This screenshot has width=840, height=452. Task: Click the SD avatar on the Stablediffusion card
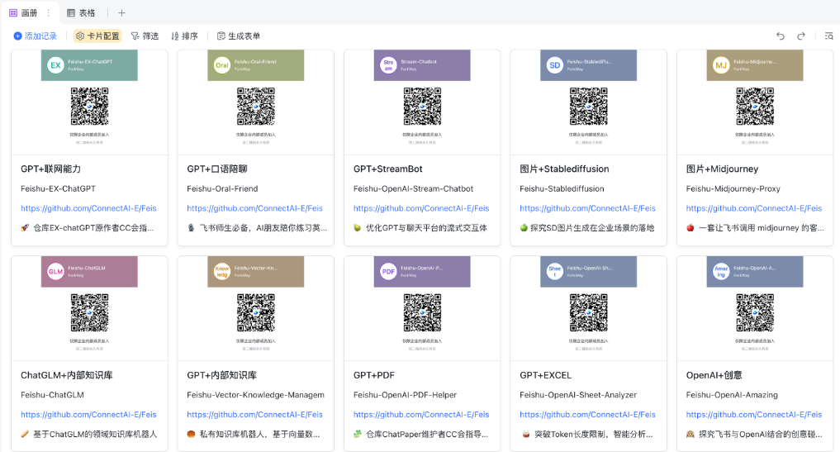pos(554,65)
